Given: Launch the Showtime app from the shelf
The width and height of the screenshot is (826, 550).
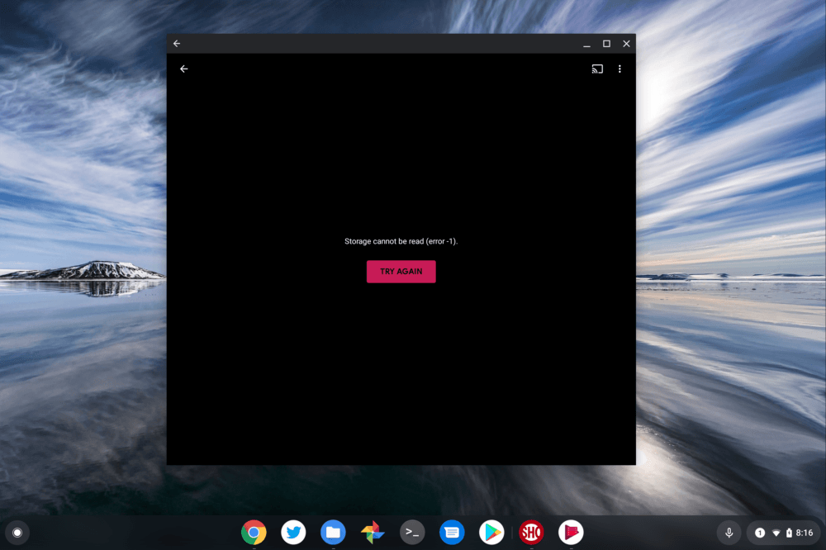Looking at the screenshot, I should pos(531,533).
